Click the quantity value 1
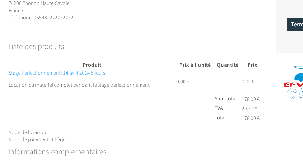Image resolution: width=303 pixels, height=168 pixels. [x=216, y=82]
